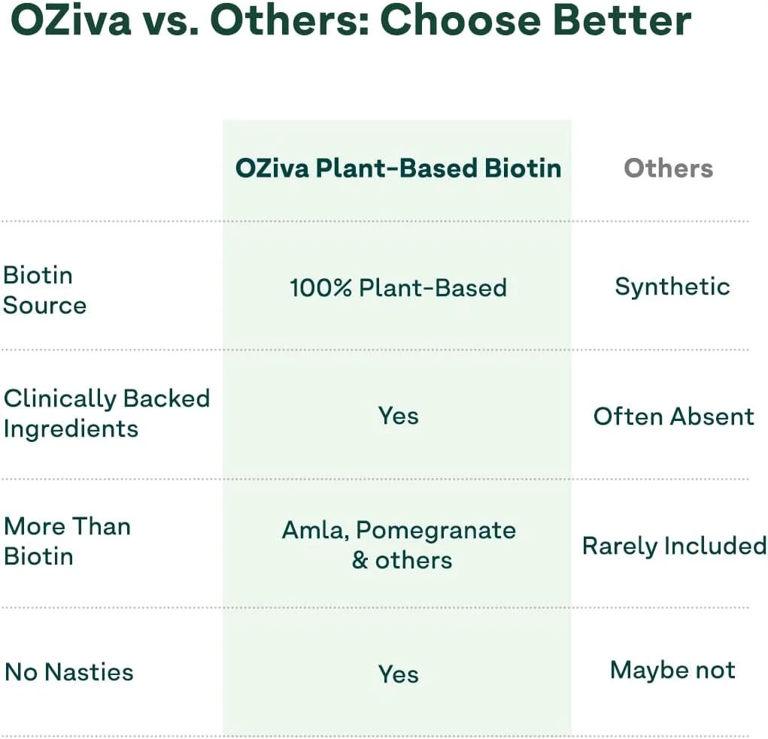Image resolution: width=768 pixels, height=739 pixels.
Task: Click the dotted divider under the column headers
Action: coord(113,222)
